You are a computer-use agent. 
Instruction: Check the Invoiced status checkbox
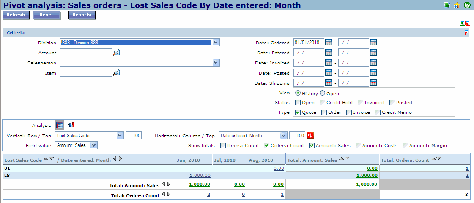click(x=361, y=102)
